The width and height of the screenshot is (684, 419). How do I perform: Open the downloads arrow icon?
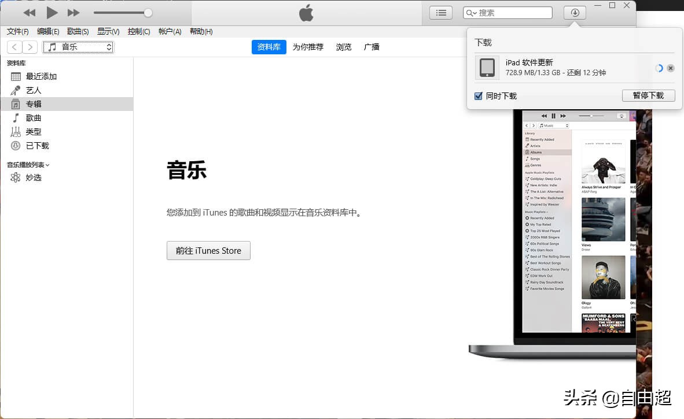pos(574,12)
